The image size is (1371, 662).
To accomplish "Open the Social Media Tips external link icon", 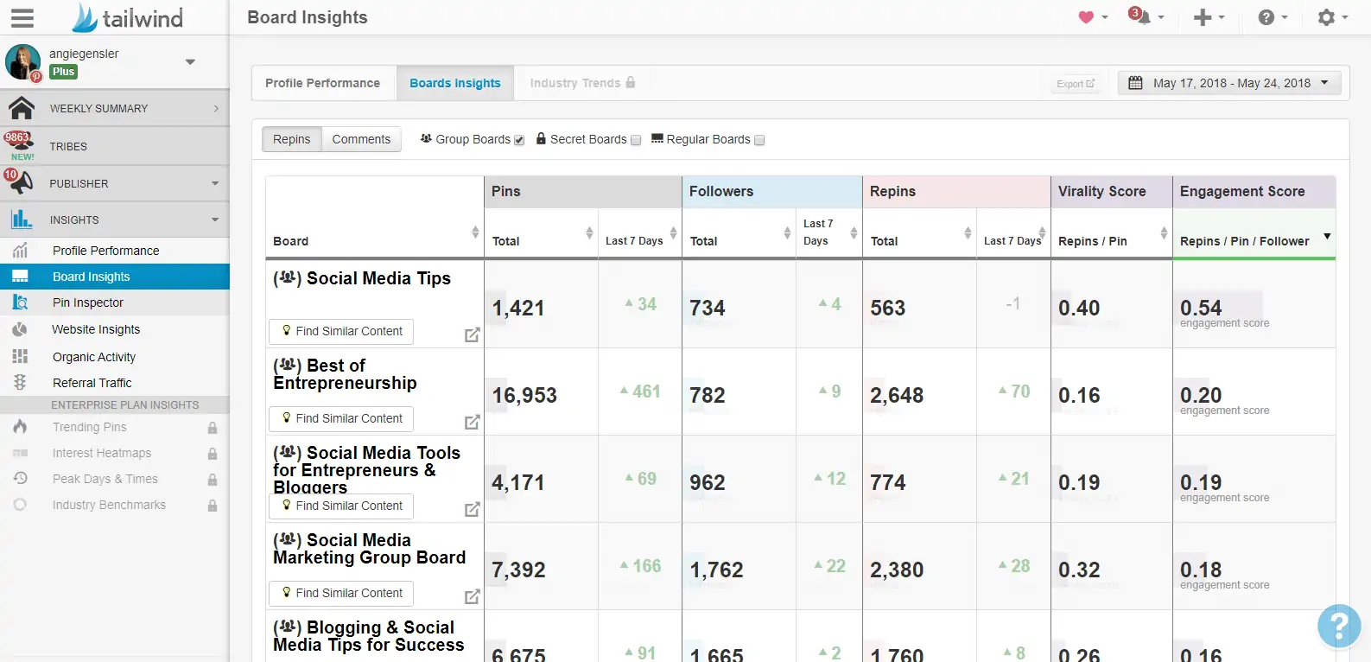I will (x=472, y=334).
